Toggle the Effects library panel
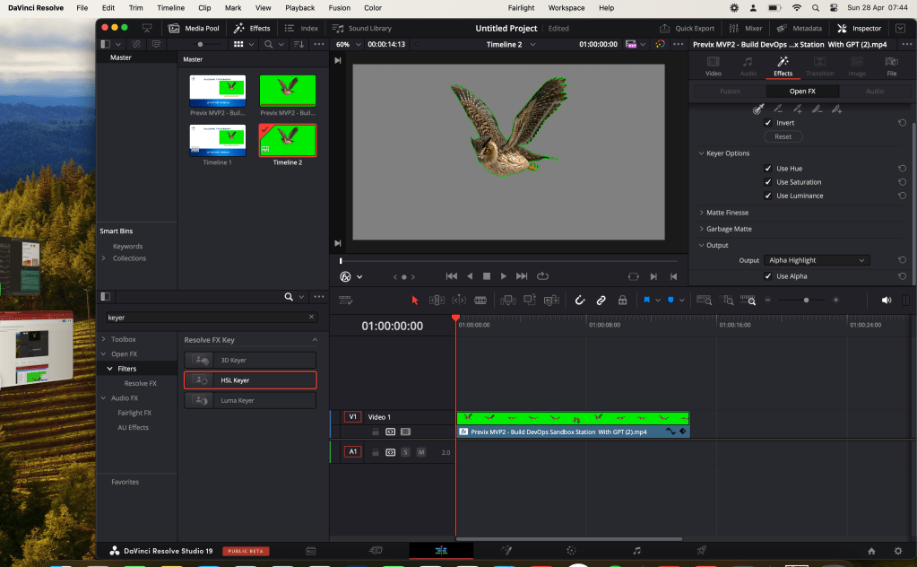This screenshot has width=917, height=567. pyautogui.click(x=252, y=28)
